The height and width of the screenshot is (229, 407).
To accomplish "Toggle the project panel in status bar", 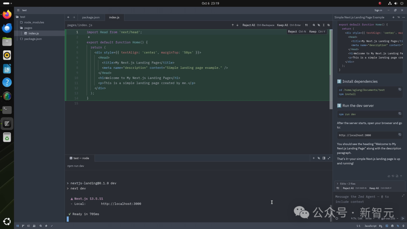I will click(x=18, y=226).
